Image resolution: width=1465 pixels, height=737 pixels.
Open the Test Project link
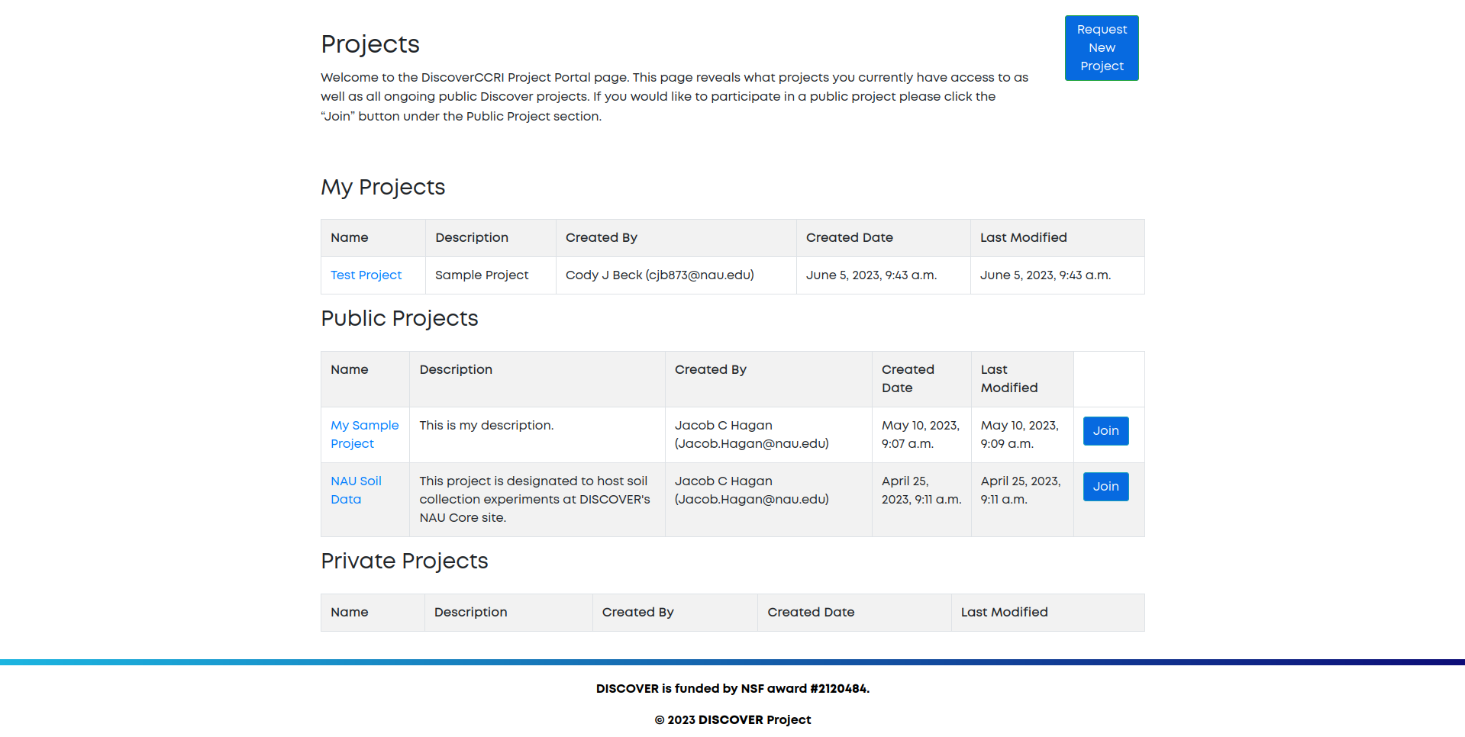366,275
